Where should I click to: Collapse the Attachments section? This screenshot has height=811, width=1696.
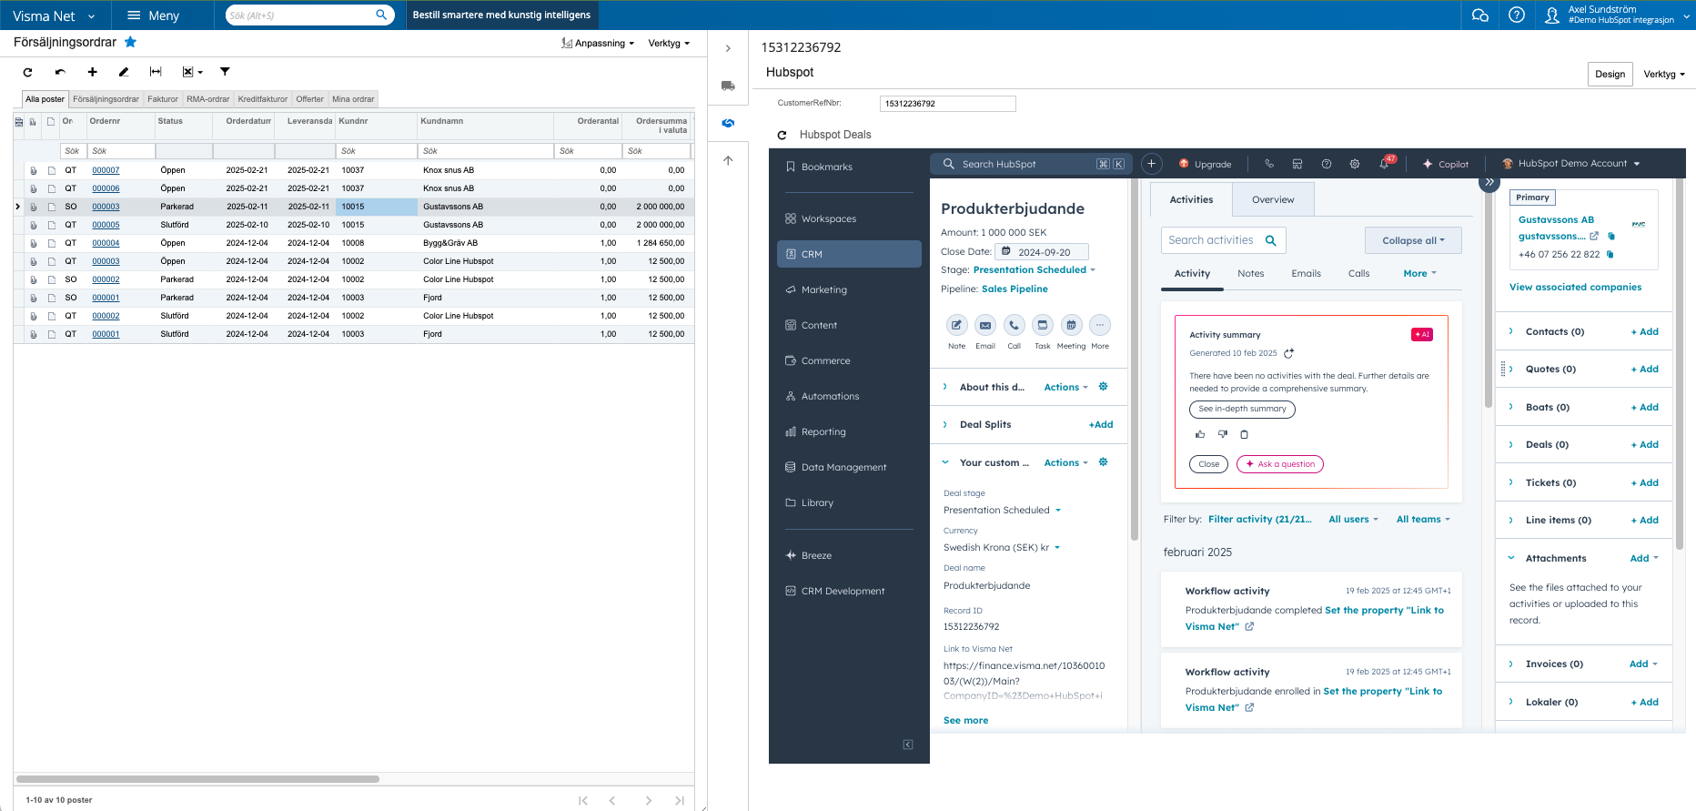point(1511,558)
